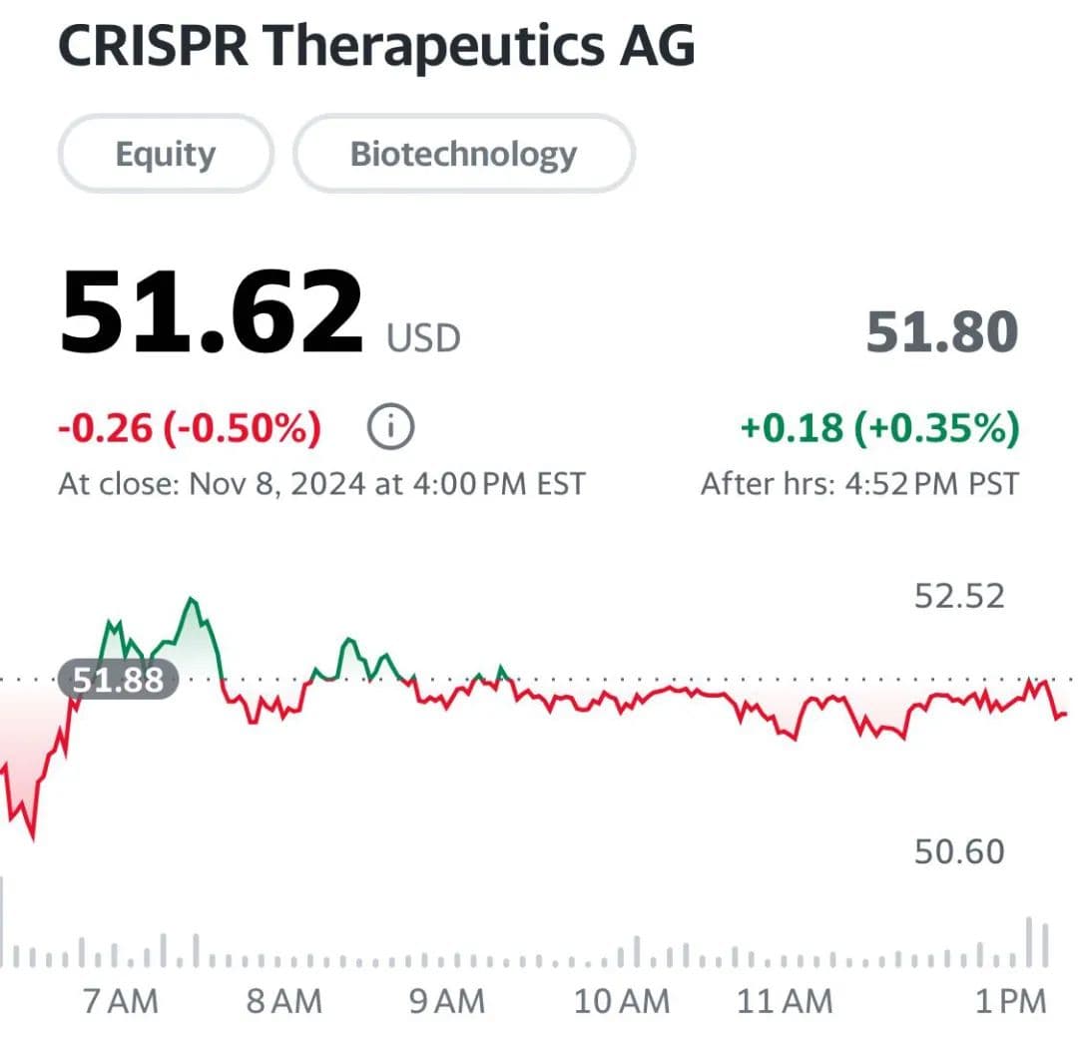The height and width of the screenshot is (1057, 1078).
Task: Select the 1 PM time label
Action: click(1008, 1001)
